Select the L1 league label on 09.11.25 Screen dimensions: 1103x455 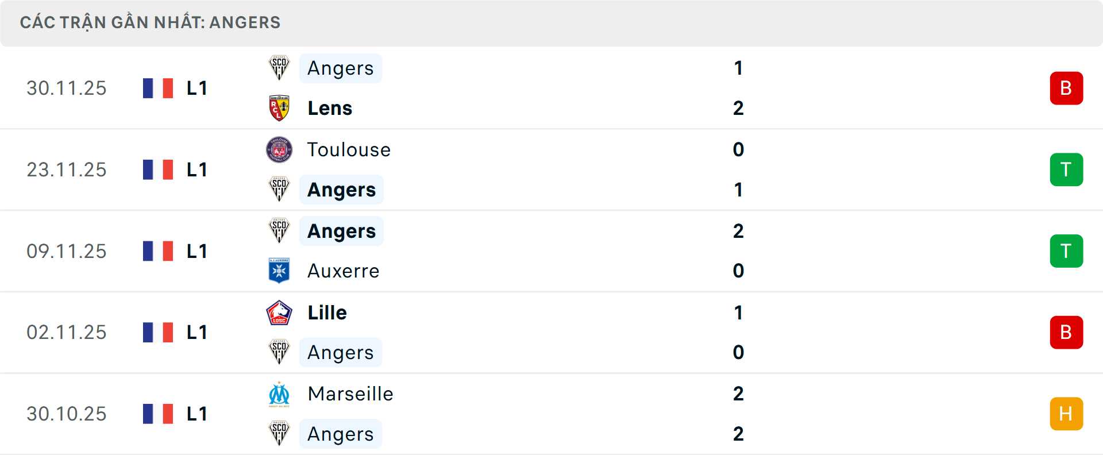click(x=196, y=251)
